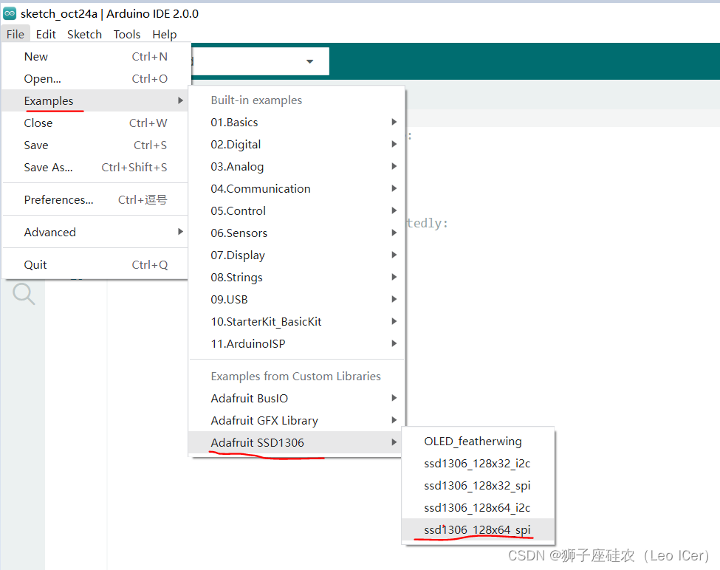Choose Save As... in the File menu
Screen dimensions: 720x570
click(95, 167)
